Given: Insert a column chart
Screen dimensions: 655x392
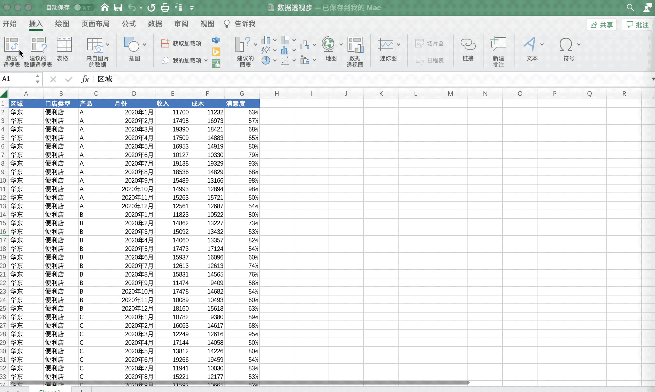Looking at the screenshot, I should coord(266,40).
